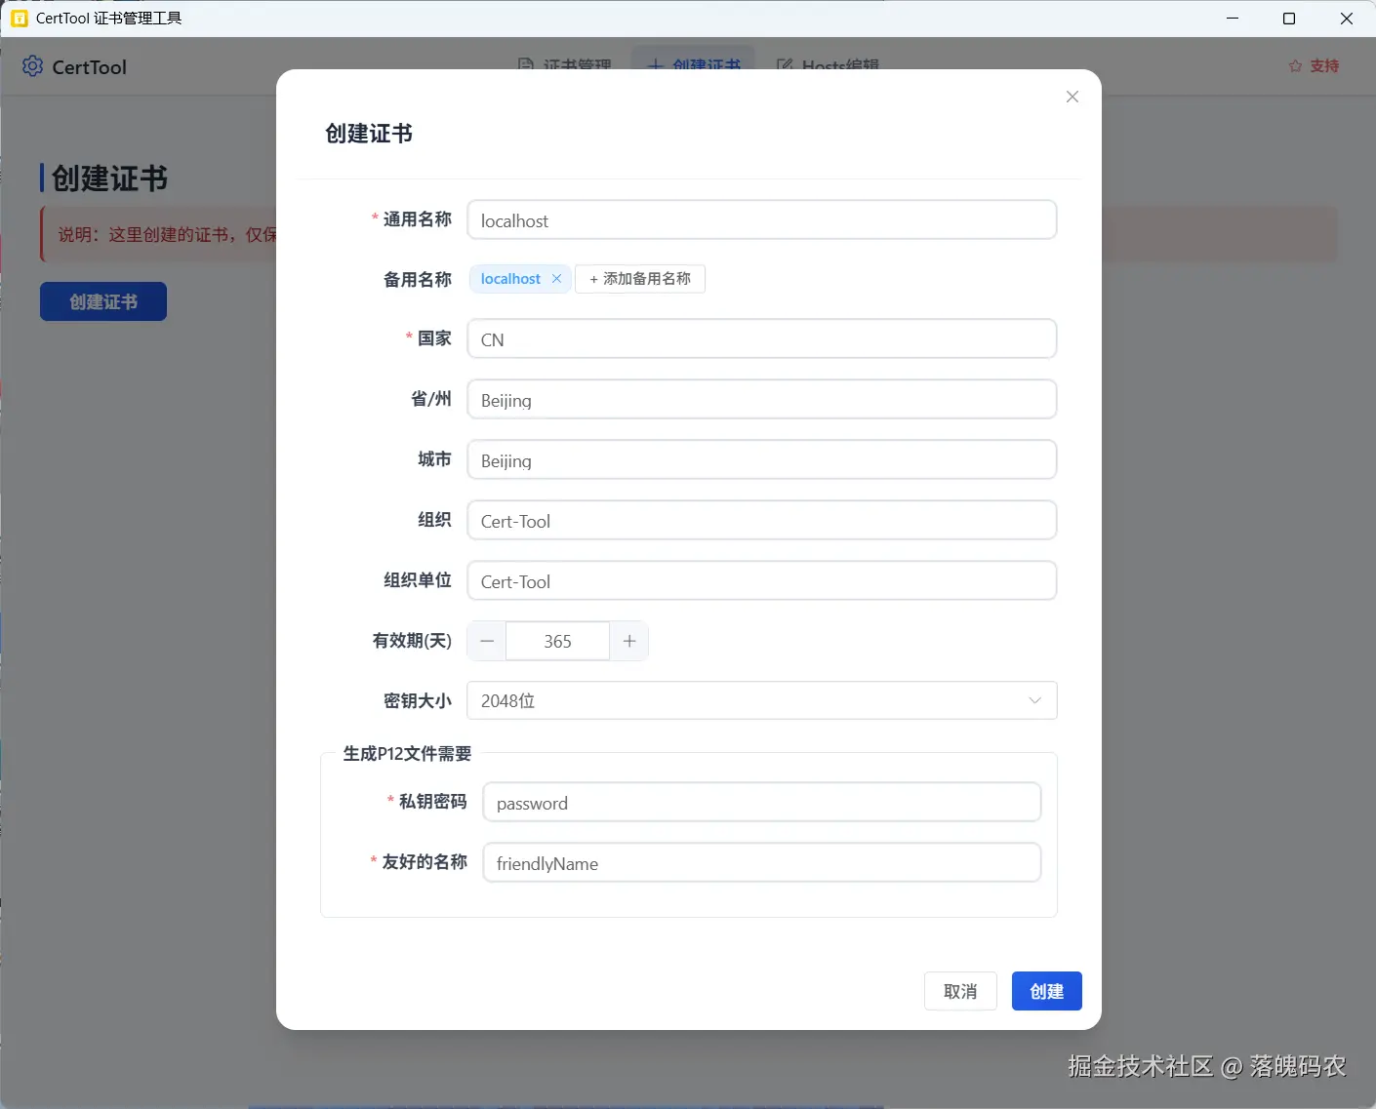Viewport: 1376px width, 1109px height.
Task: Click the 组织单位 input field
Action: (762, 581)
